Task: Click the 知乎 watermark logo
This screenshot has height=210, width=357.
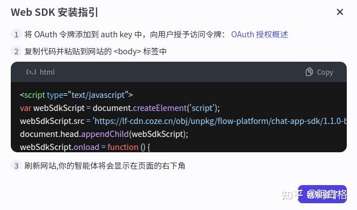Action: click(x=292, y=195)
